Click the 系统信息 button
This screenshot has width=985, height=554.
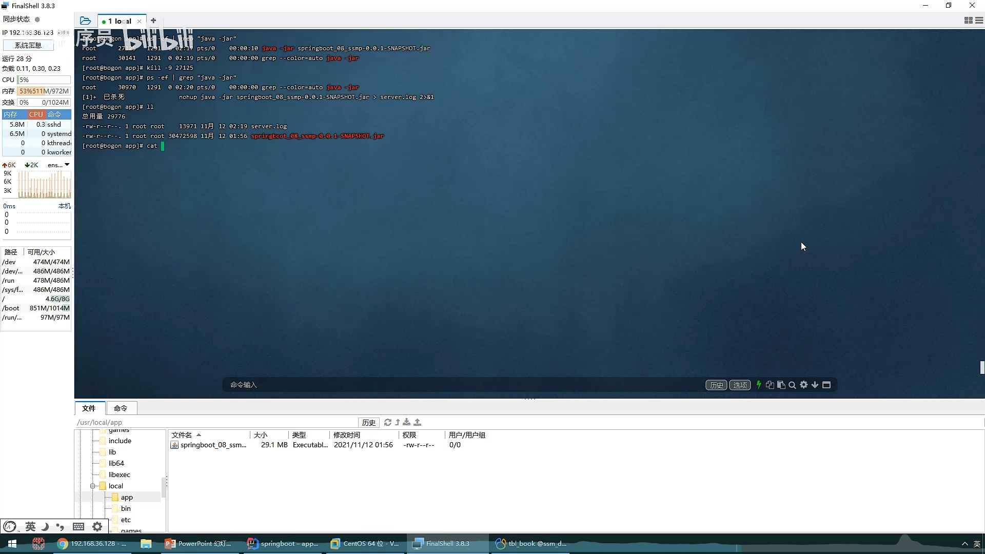coord(28,45)
